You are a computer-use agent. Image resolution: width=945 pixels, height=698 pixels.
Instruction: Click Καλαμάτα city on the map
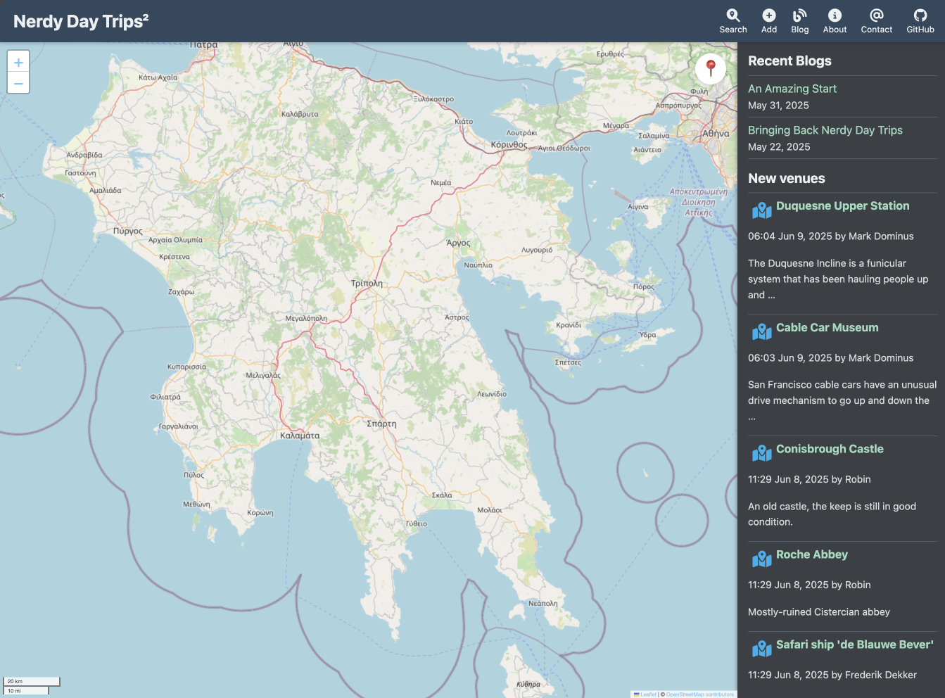coord(300,436)
